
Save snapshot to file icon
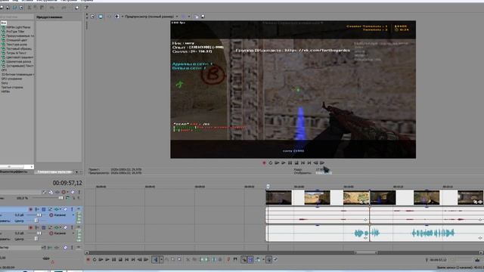pyautogui.click(x=203, y=17)
